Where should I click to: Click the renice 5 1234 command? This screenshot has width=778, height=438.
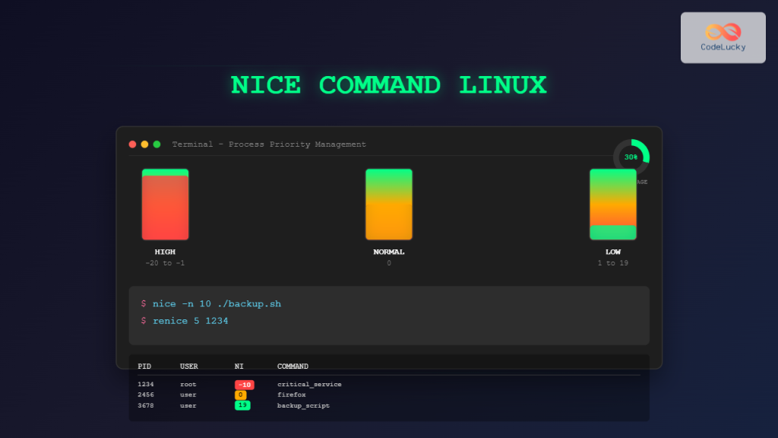coord(190,320)
